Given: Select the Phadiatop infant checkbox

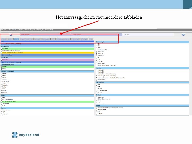Looking at the screenshot, I should 97,110.
